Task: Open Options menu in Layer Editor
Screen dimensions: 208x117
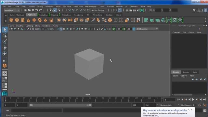Action: pyautogui.click(x=184, y=76)
